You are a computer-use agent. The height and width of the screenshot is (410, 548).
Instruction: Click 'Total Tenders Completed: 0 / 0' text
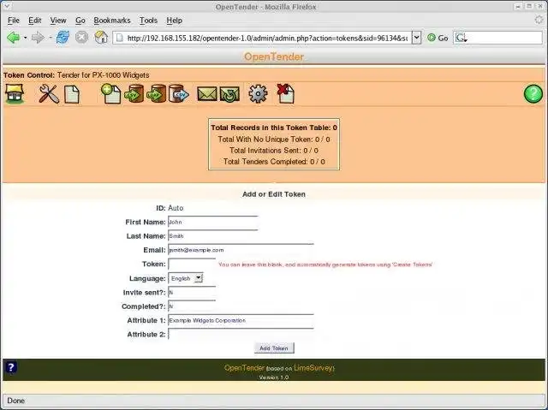point(274,162)
